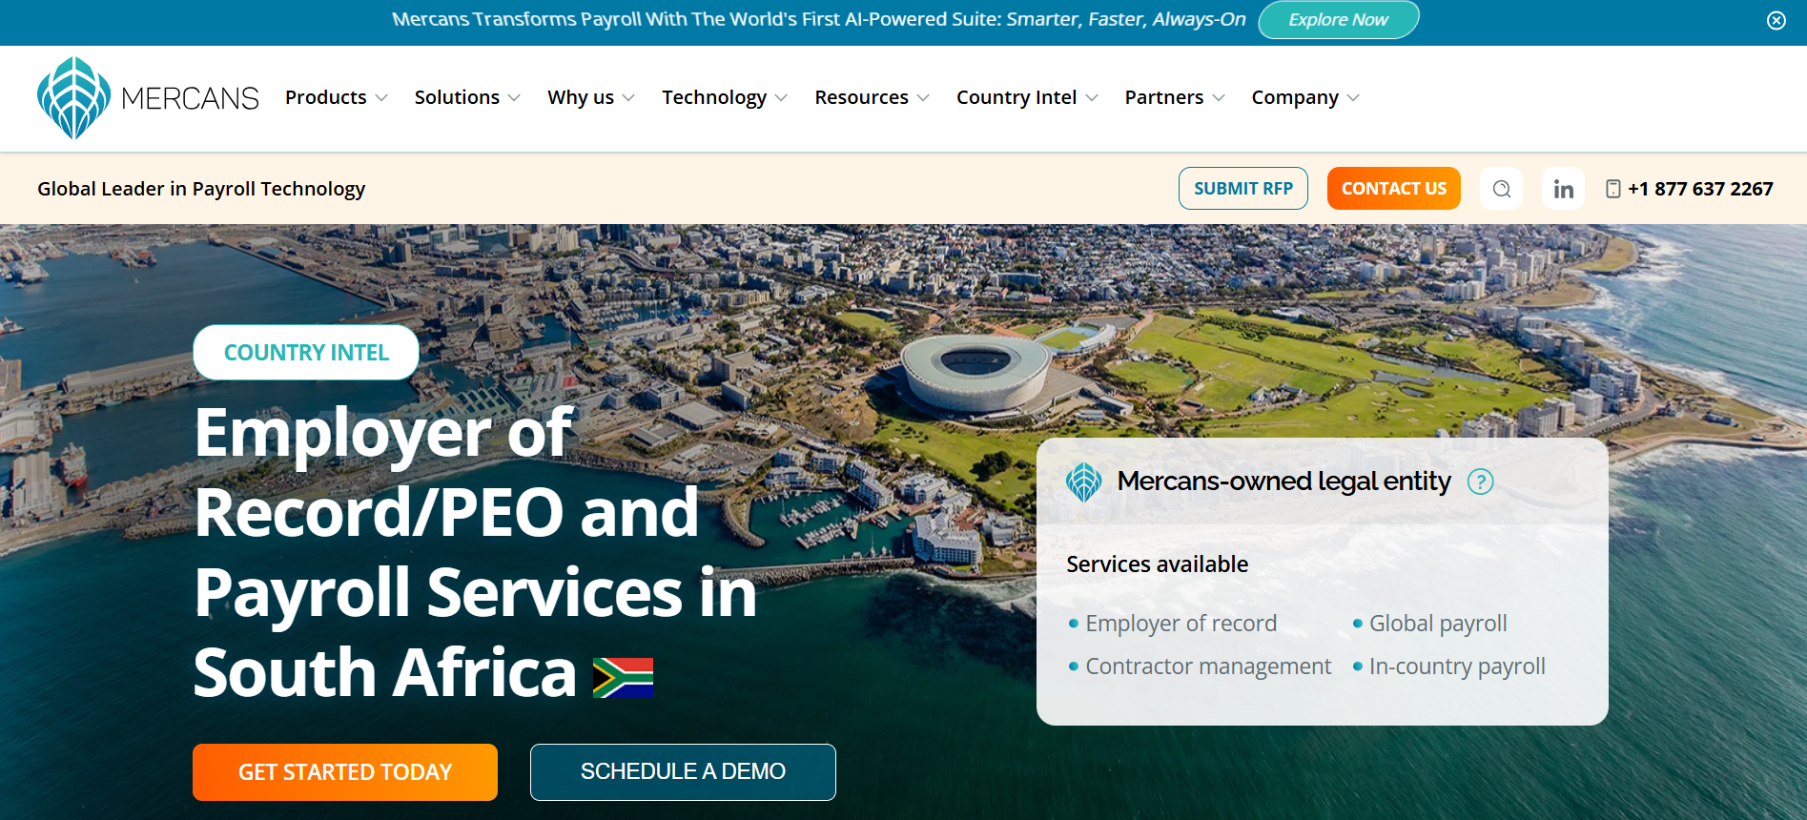Open the Products menu
1807x820 pixels.
point(326,97)
